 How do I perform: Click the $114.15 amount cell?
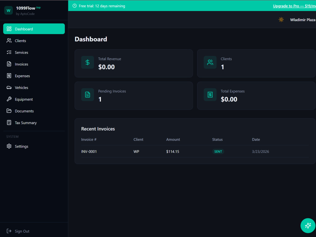[x=173, y=151]
